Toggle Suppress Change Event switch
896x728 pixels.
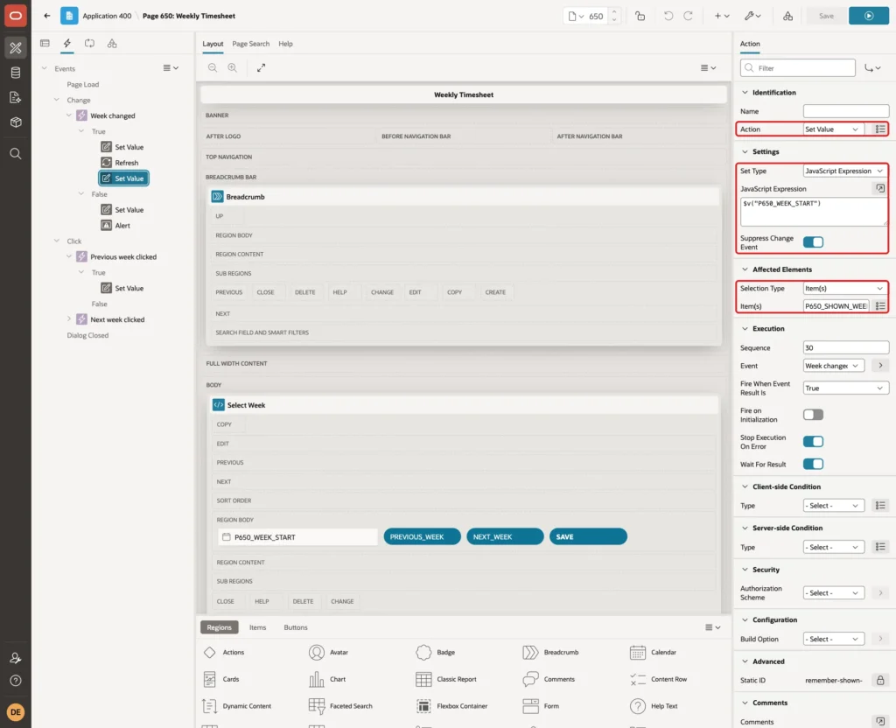click(813, 242)
